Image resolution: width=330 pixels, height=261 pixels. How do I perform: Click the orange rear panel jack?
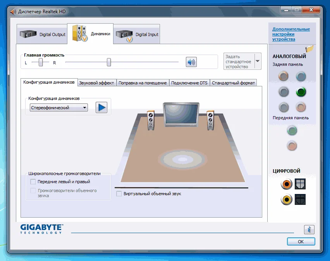click(x=284, y=76)
